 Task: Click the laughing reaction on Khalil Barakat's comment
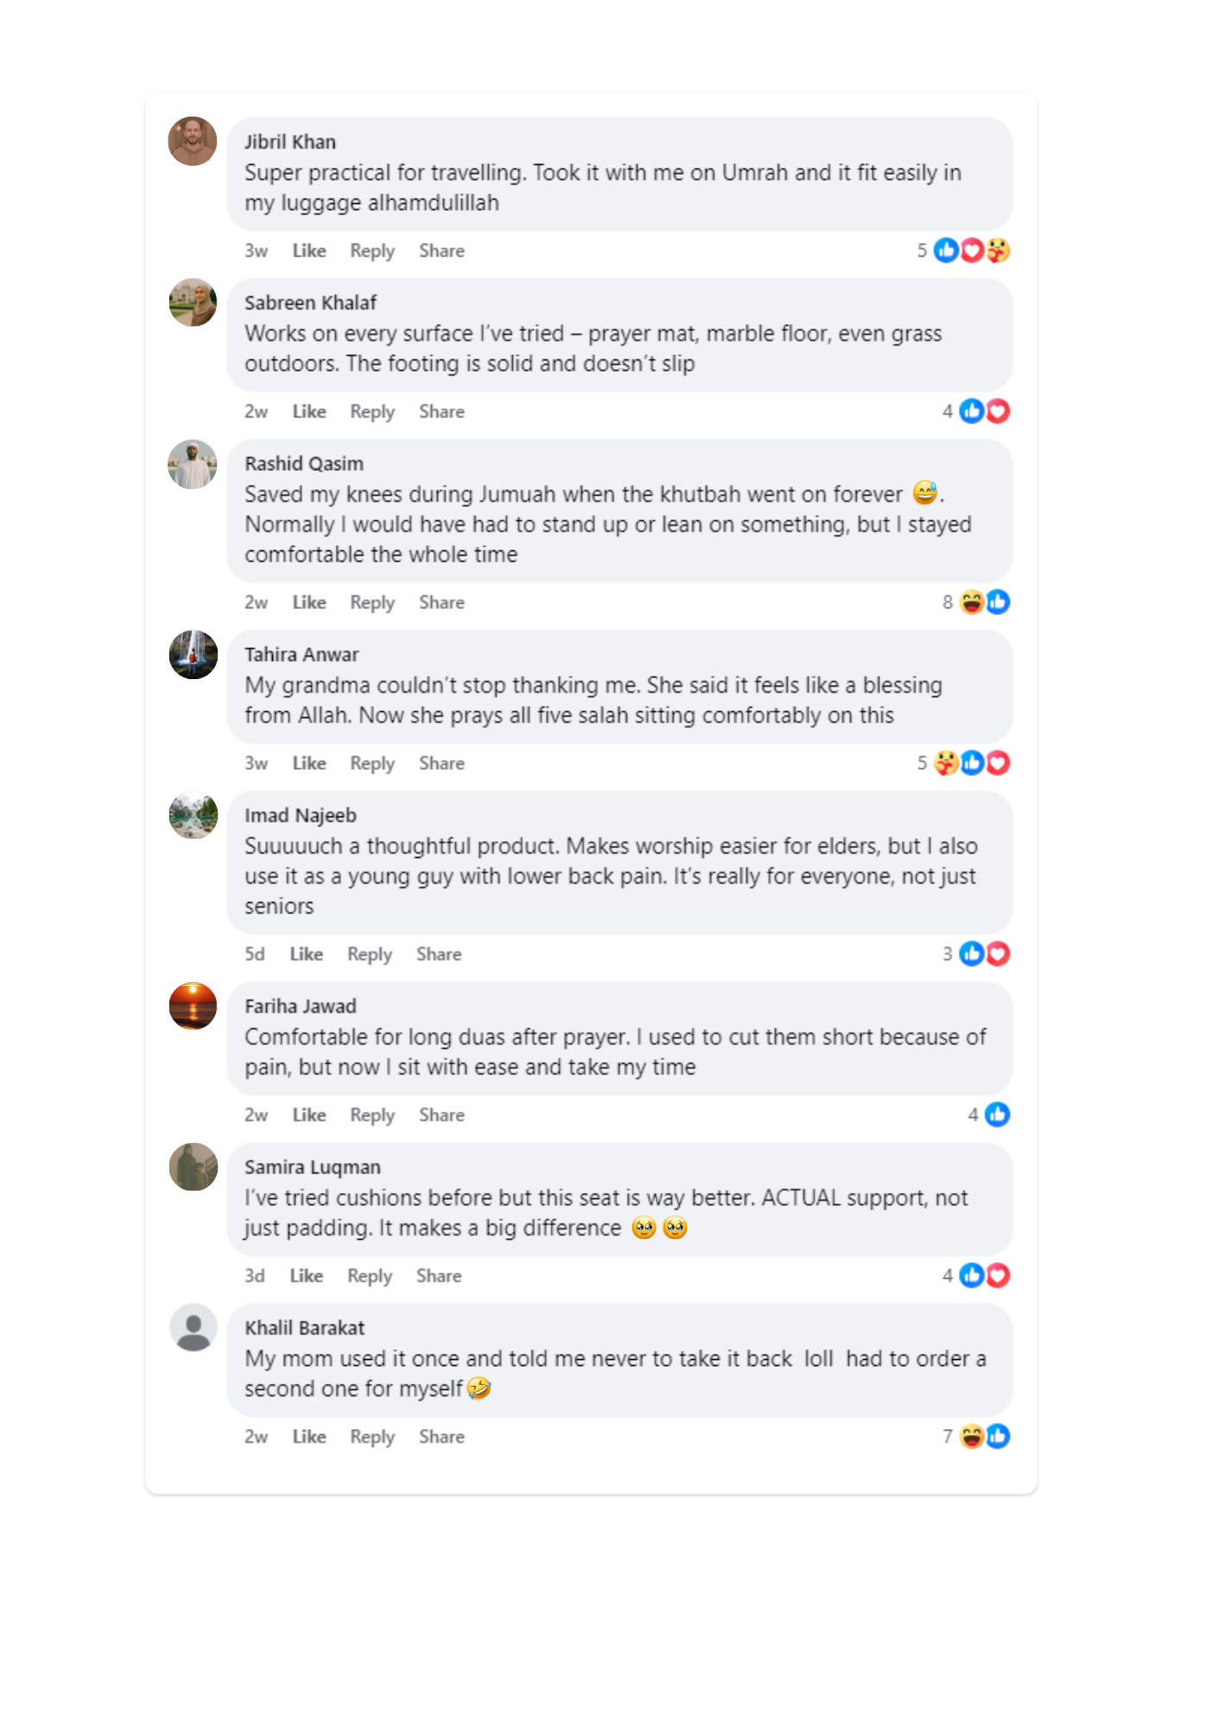pos(973,1436)
